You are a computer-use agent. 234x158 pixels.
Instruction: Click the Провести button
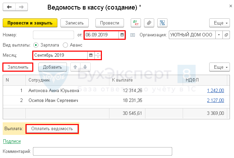110,23
